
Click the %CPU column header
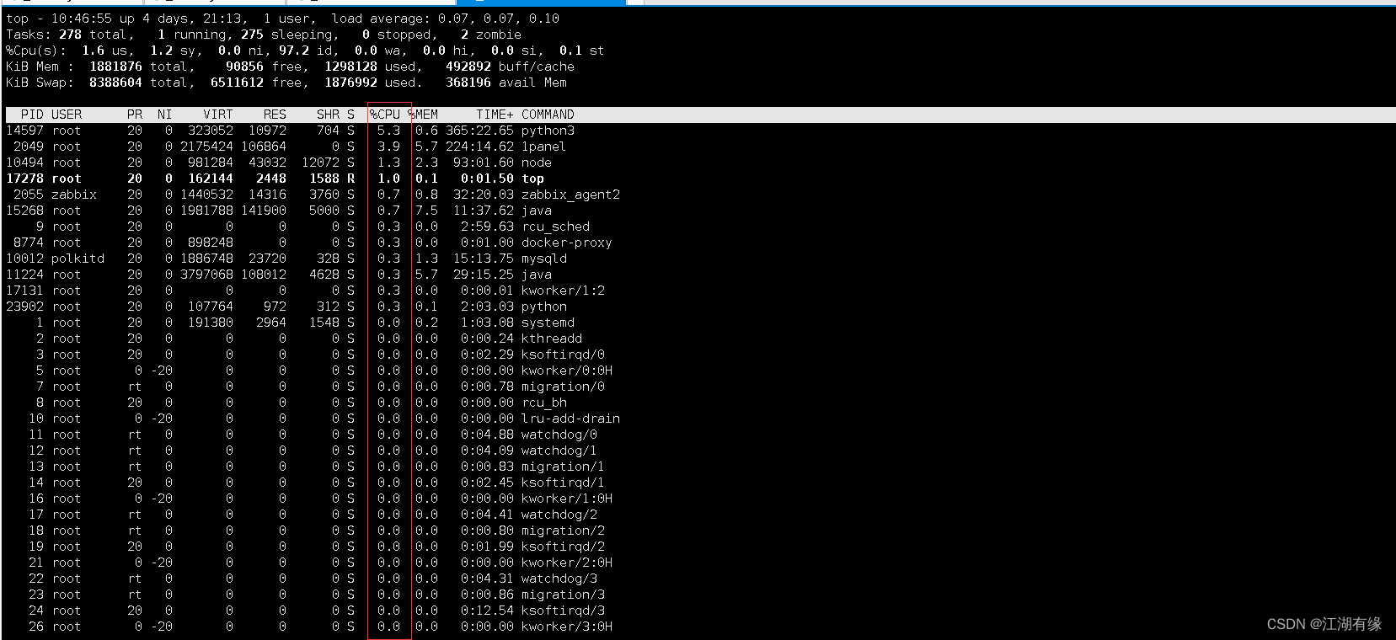point(385,115)
